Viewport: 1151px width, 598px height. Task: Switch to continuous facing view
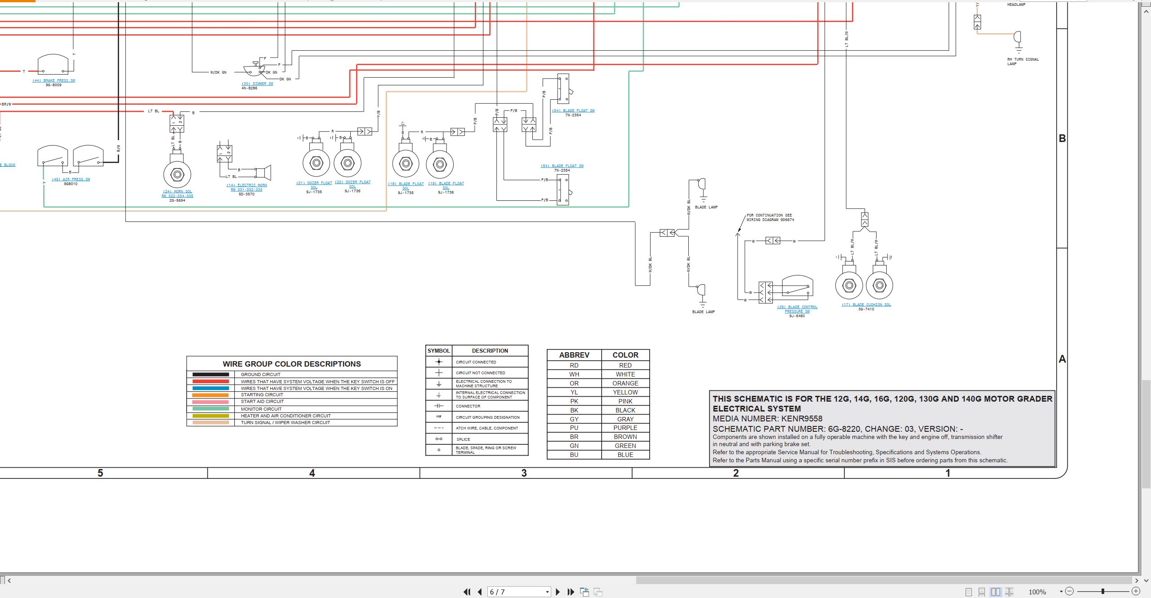[1009, 592]
